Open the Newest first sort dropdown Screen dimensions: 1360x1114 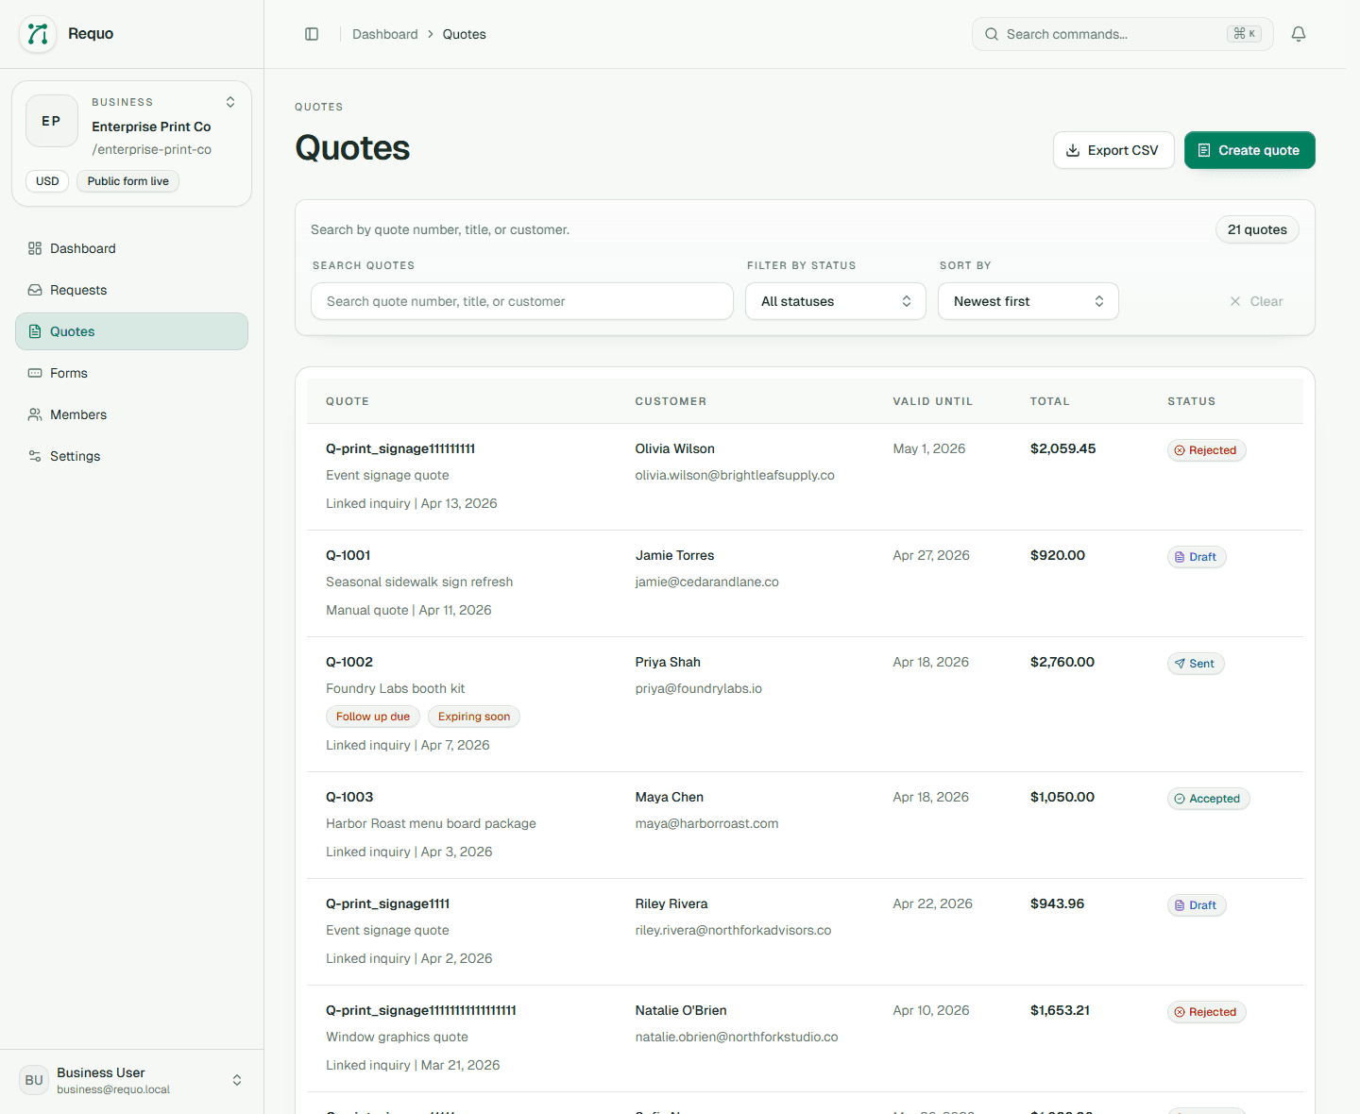point(1028,301)
